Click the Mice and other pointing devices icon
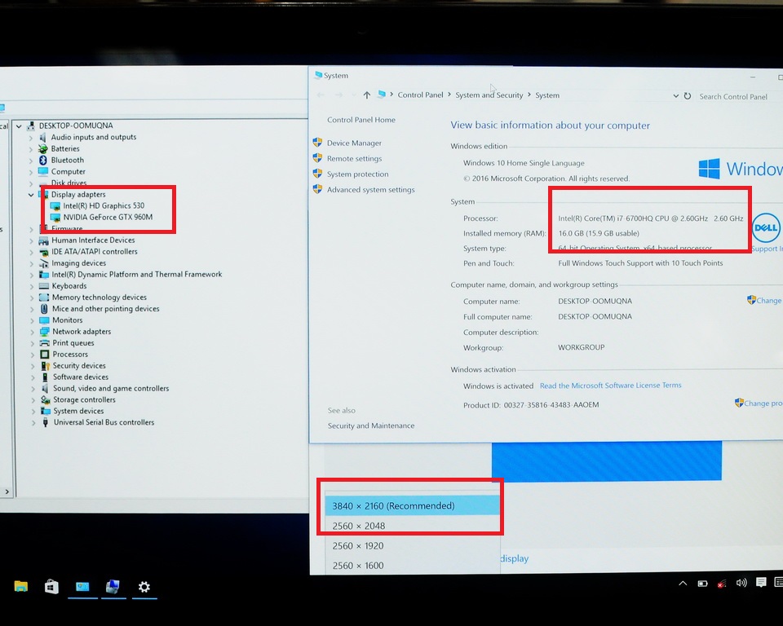Screen dimensions: 783x626 click(x=44, y=309)
